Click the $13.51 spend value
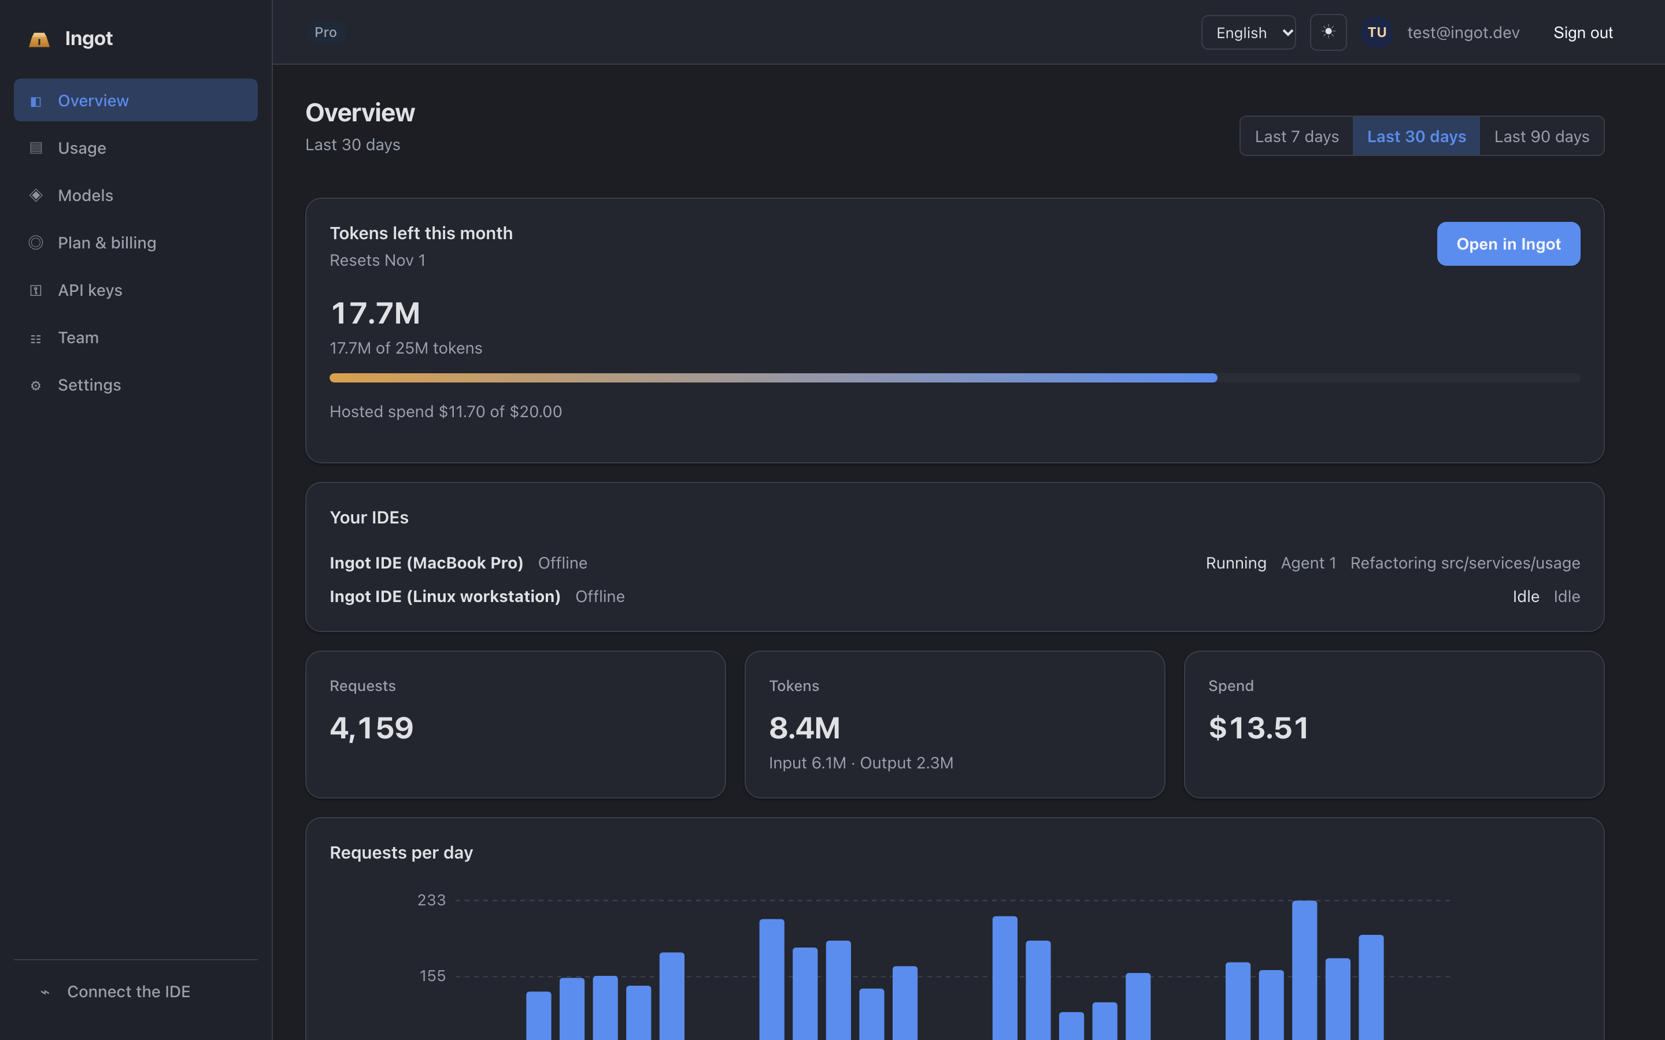The width and height of the screenshot is (1665, 1040). click(1259, 728)
